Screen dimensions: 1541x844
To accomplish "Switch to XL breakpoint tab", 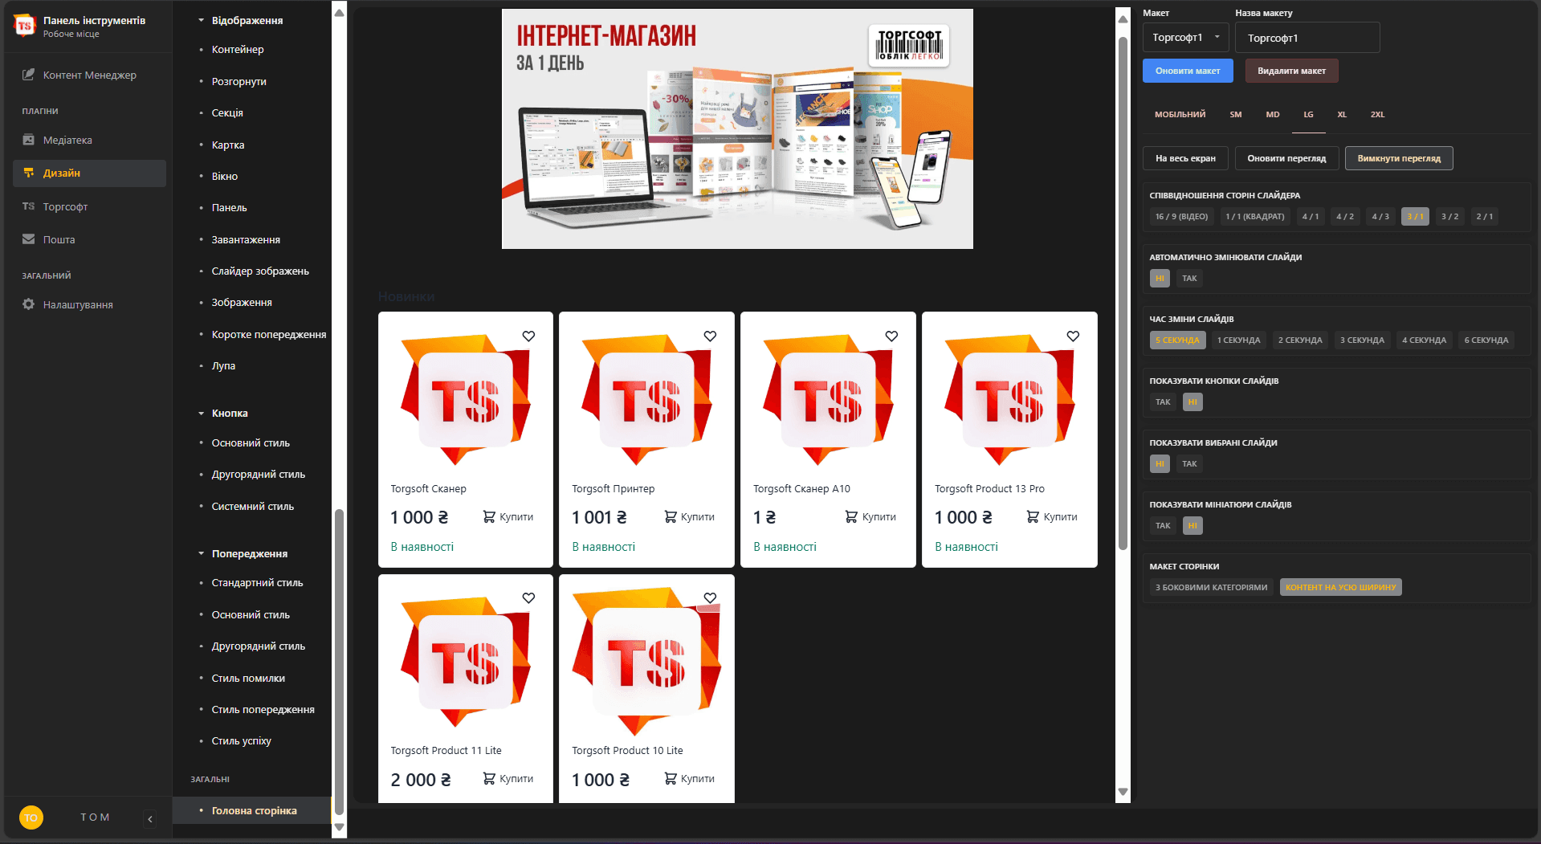I will [1341, 115].
